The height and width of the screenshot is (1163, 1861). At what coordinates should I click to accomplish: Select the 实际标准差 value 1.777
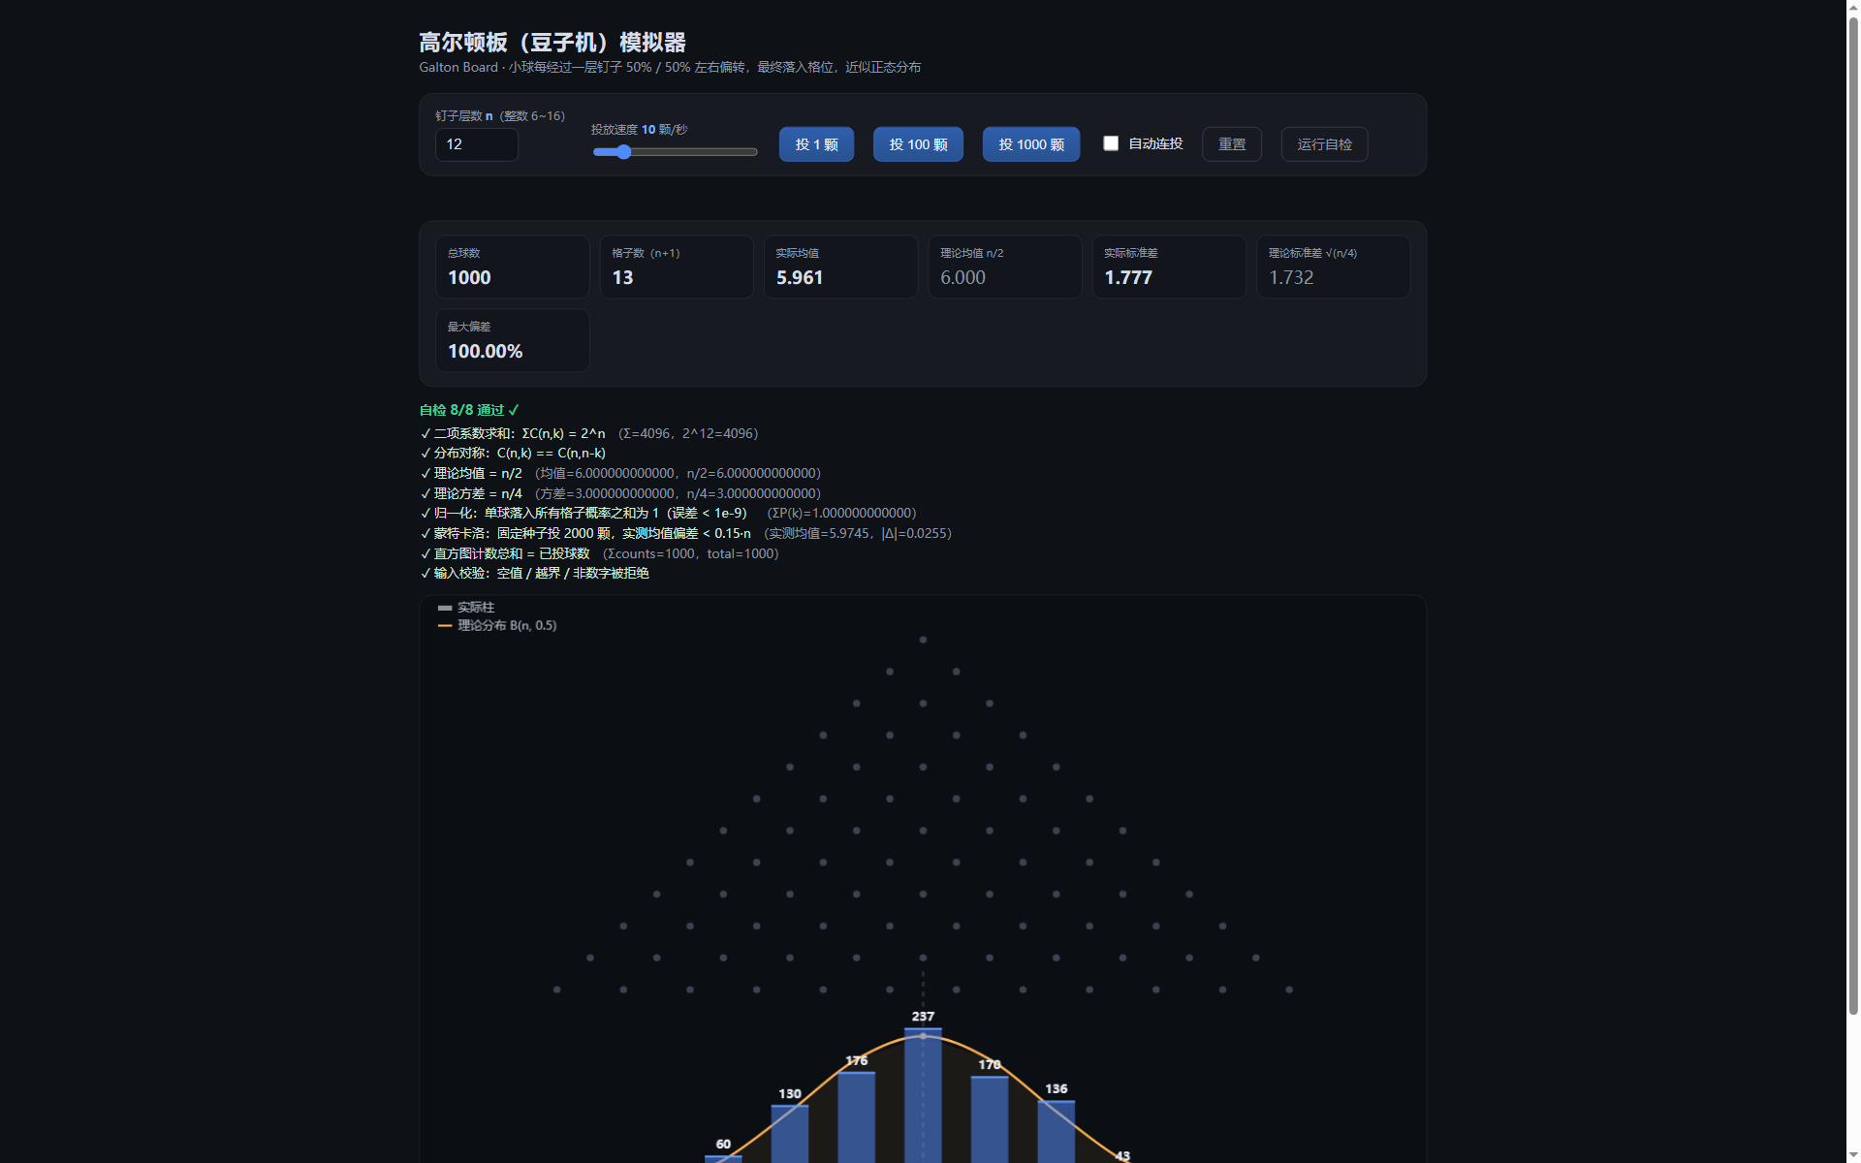coord(1128,277)
